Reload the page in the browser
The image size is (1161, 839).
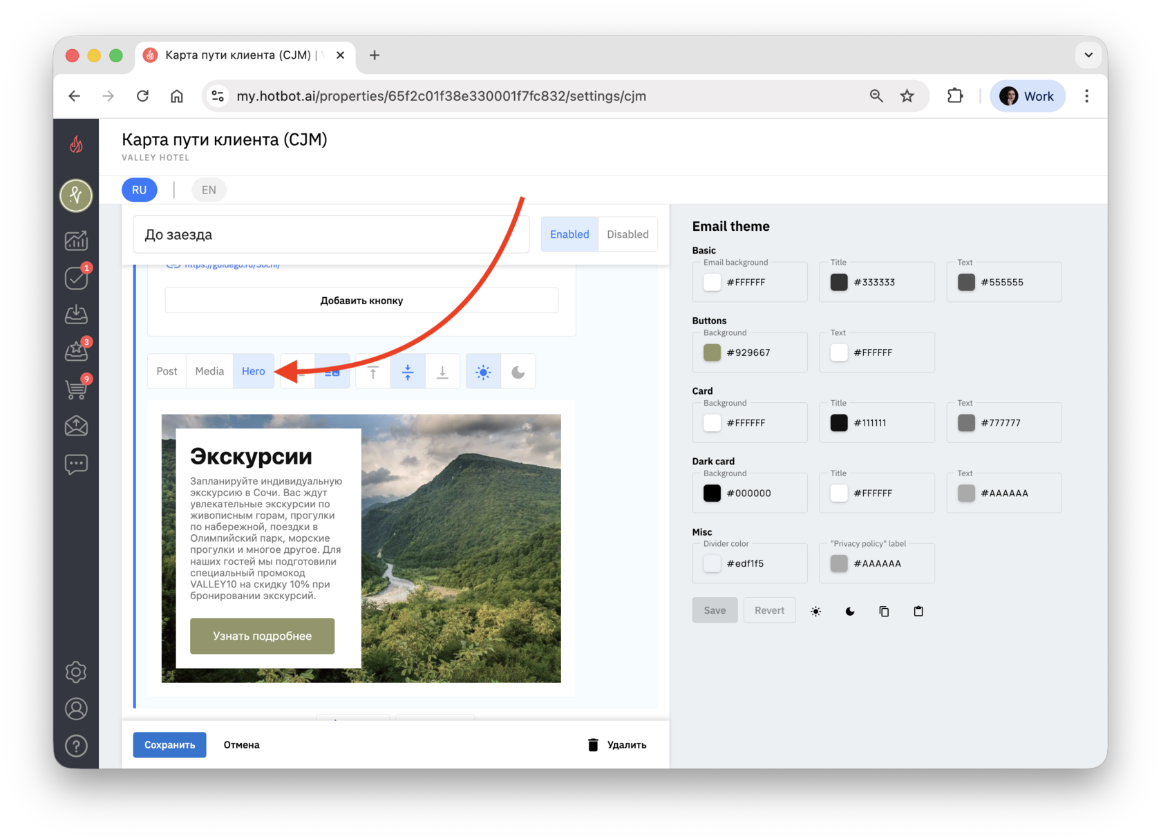coord(142,96)
